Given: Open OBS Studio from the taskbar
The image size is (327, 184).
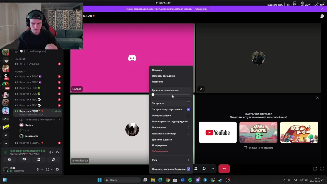Looking at the screenshot, I should point(228,180).
